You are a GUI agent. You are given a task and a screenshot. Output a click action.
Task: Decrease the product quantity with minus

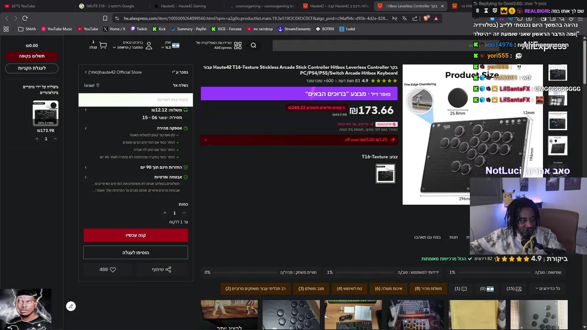tap(184, 213)
